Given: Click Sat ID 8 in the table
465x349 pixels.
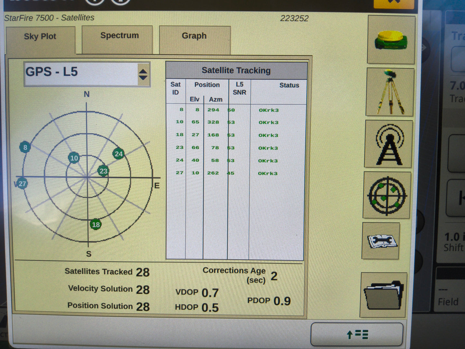Looking at the screenshot, I should 181,109.
